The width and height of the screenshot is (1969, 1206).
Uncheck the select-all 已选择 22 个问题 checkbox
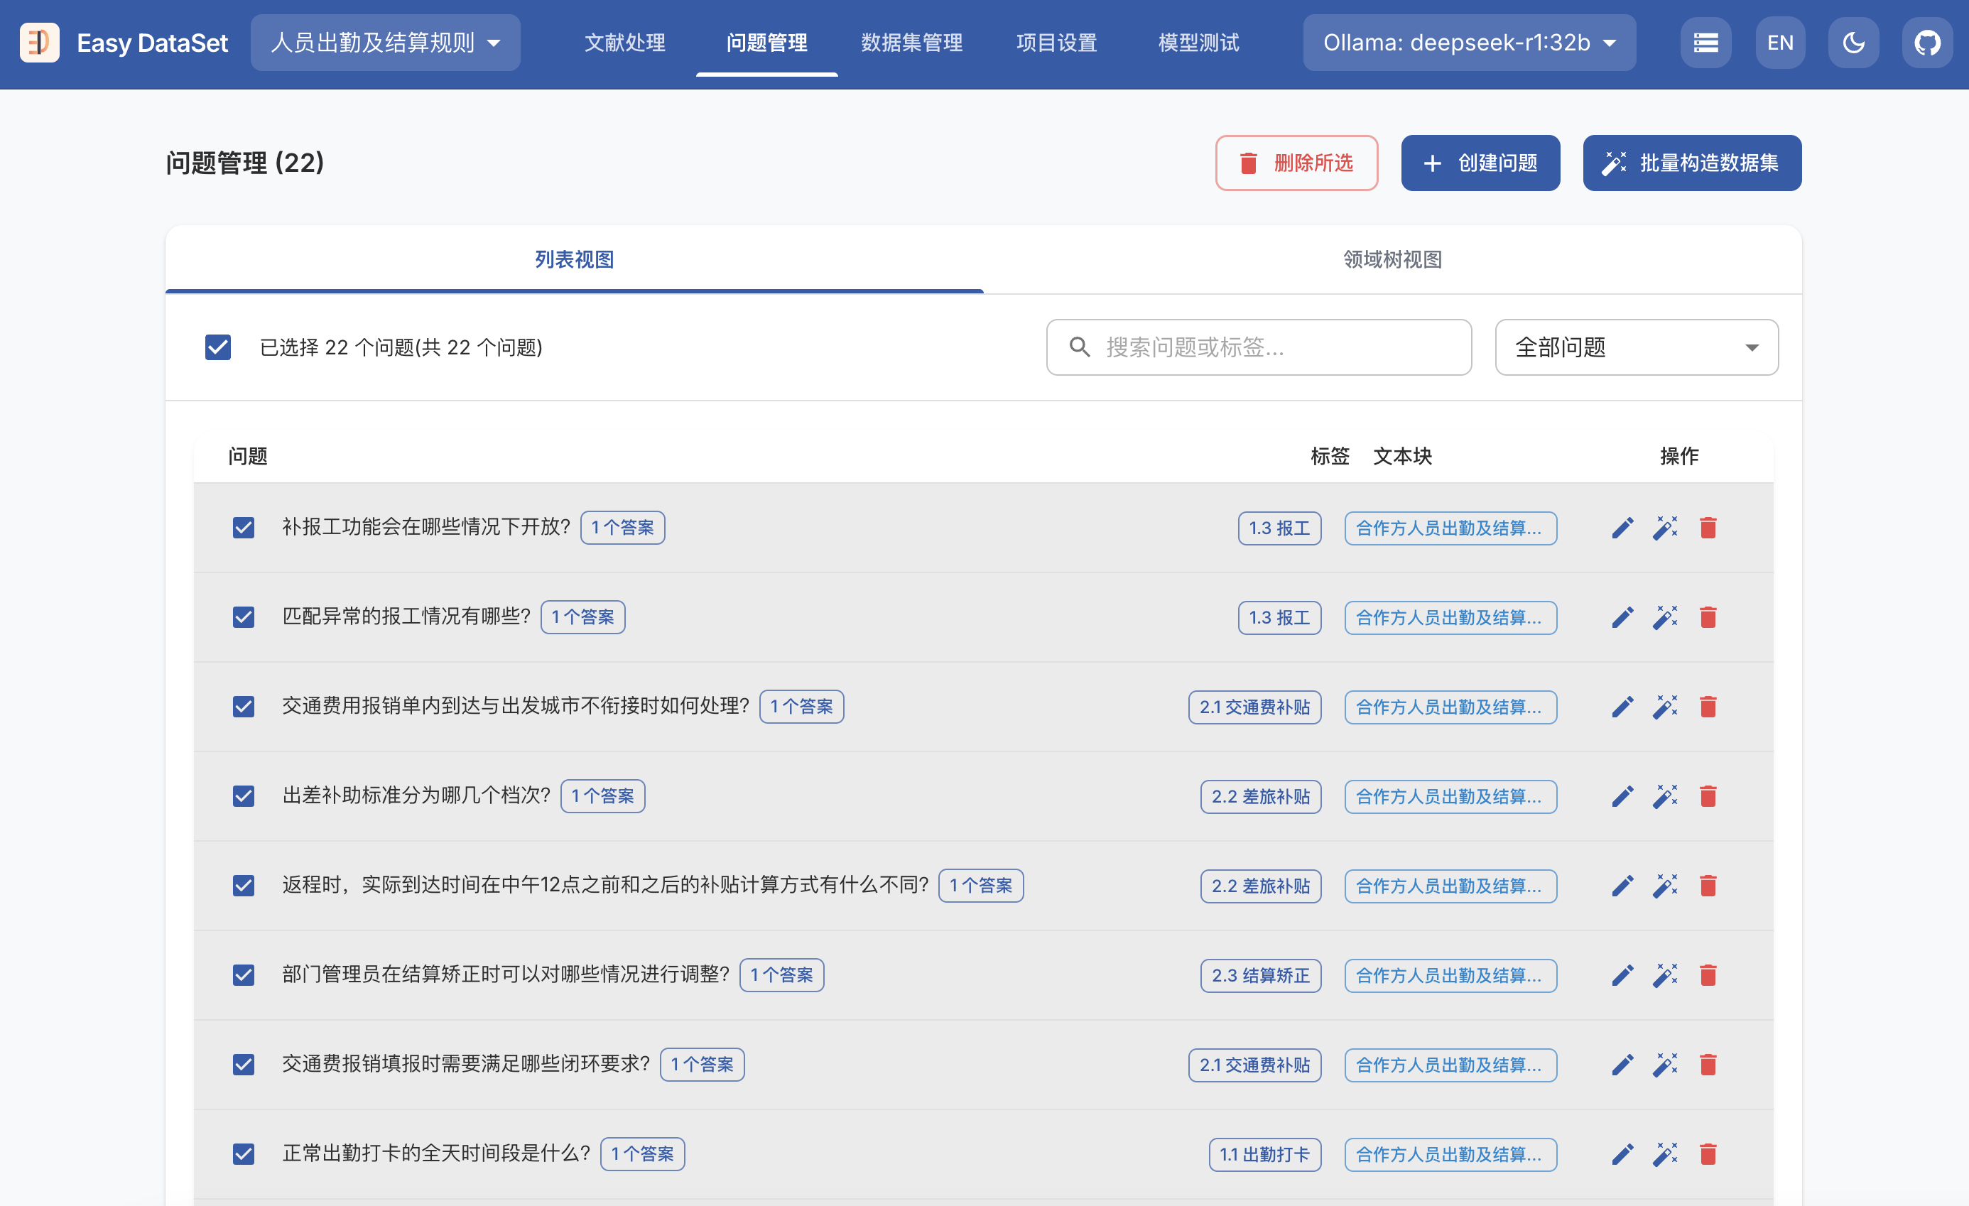217,347
